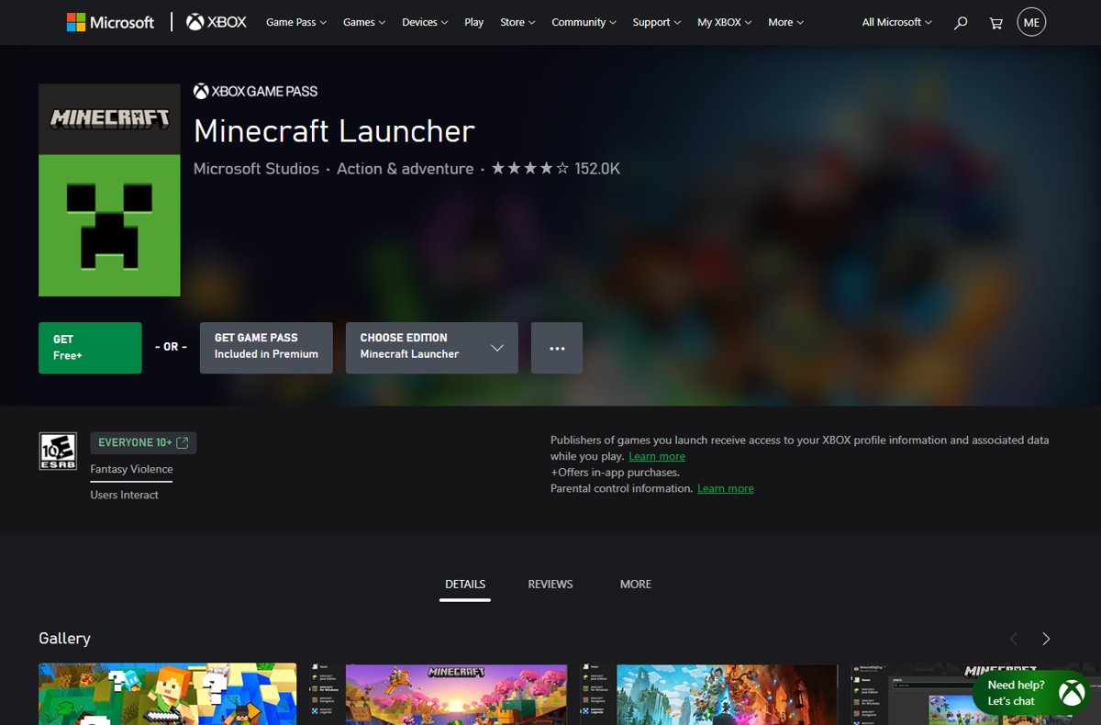Click the XBOX GAME PASS badge
The height and width of the screenshot is (725, 1101).
click(255, 91)
